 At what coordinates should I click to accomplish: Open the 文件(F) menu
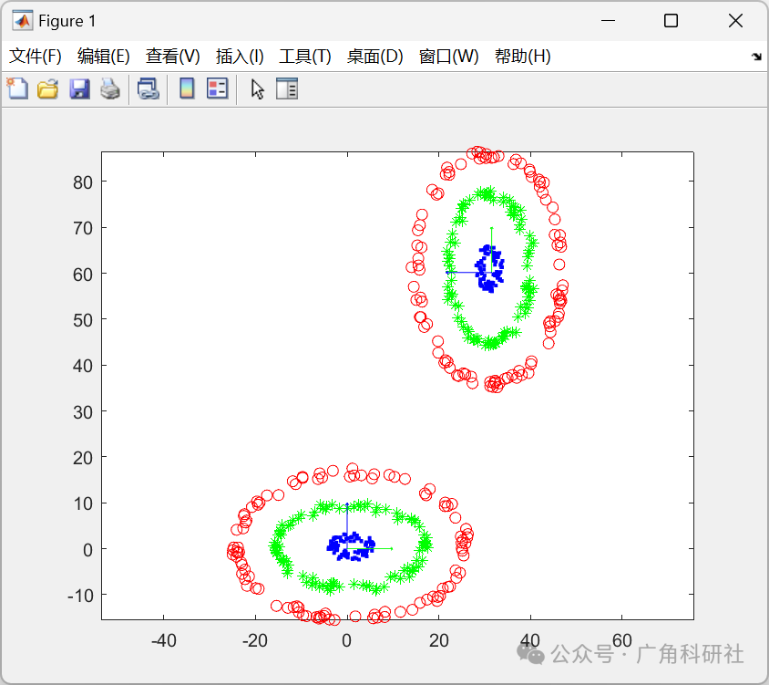[x=36, y=56]
